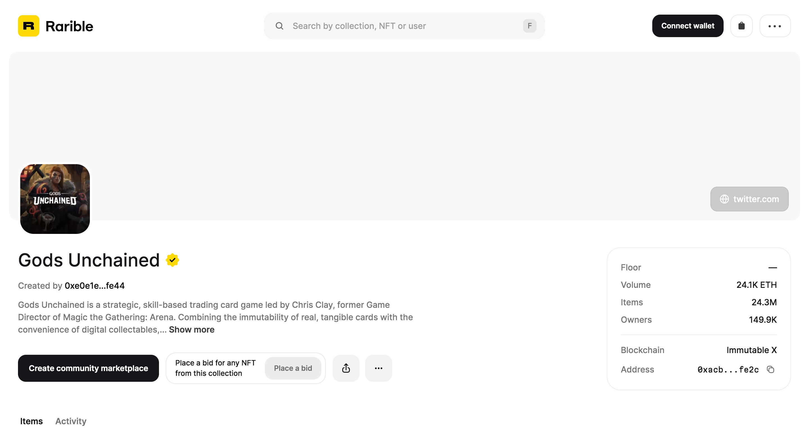Image resolution: width=809 pixels, height=429 pixels.
Task: Open the shopping bag cart
Action: 741,26
